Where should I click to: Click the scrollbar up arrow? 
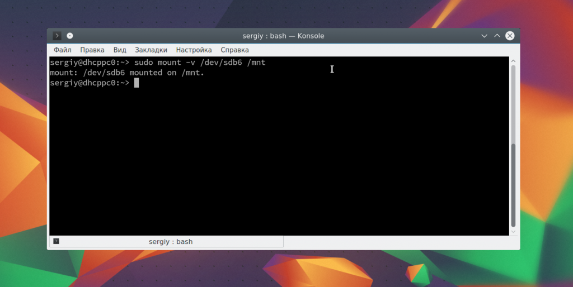click(x=513, y=60)
